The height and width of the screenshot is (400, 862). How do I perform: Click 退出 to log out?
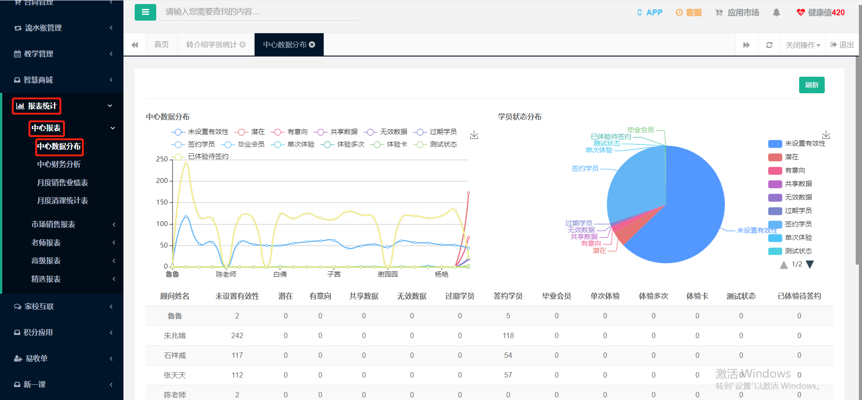[842, 45]
